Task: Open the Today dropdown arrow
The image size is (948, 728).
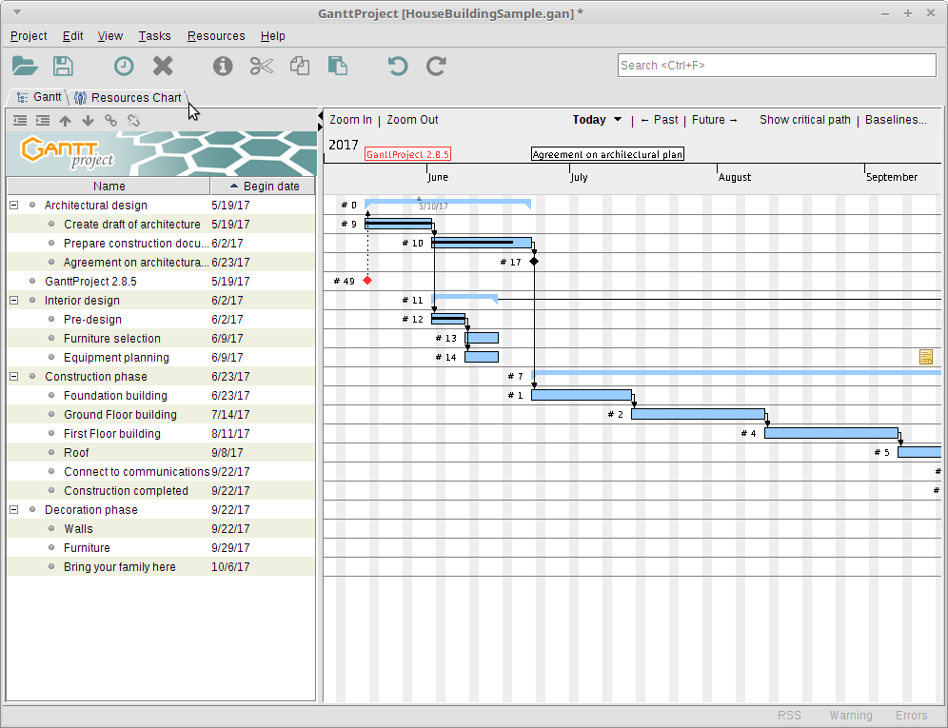Action: tap(618, 120)
